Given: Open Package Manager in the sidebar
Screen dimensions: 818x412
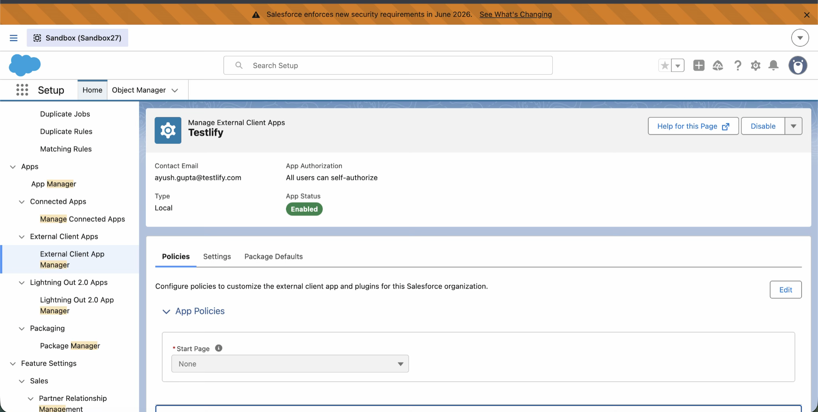Looking at the screenshot, I should click(70, 346).
